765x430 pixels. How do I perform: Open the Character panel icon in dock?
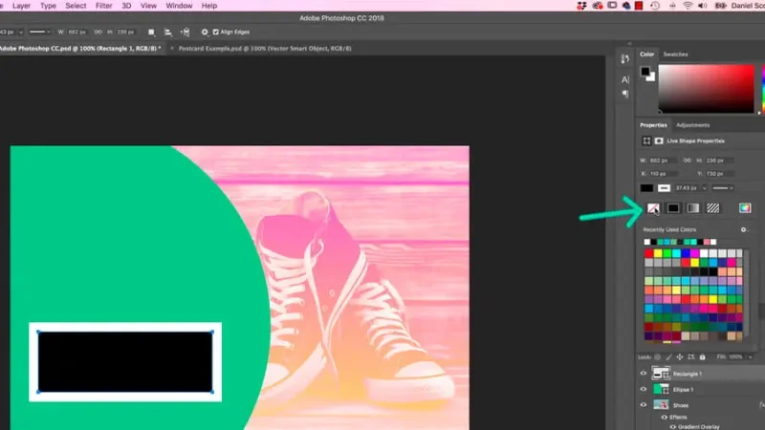(625, 79)
